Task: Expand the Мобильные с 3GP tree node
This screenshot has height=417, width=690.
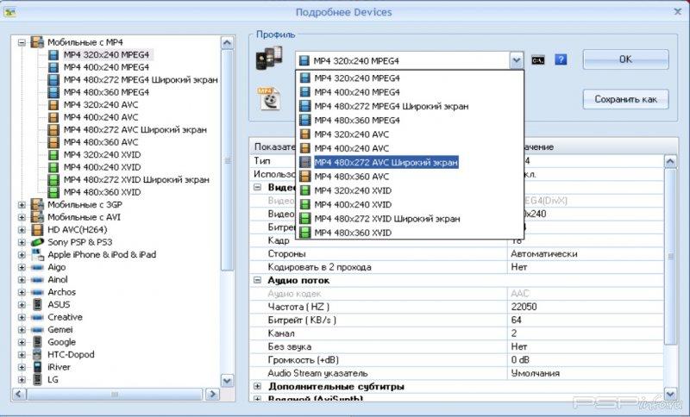Action: [x=22, y=204]
